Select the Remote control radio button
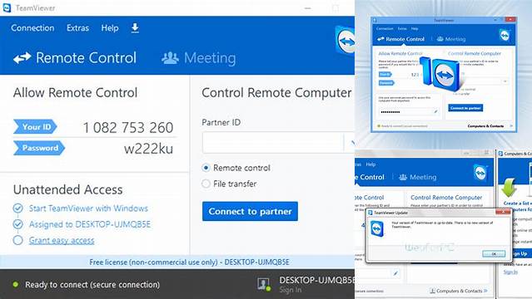The height and width of the screenshot is (299, 532). (x=206, y=168)
